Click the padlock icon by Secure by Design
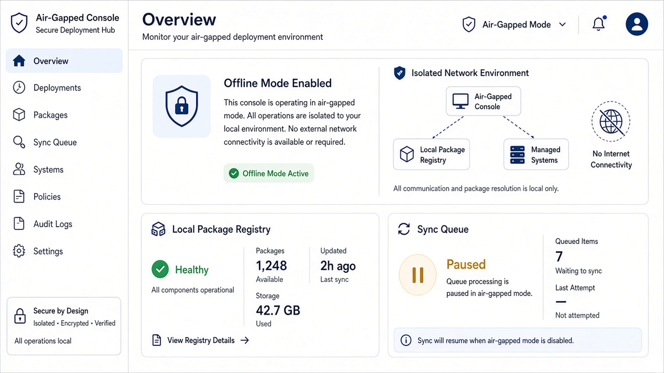 (x=20, y=317)
